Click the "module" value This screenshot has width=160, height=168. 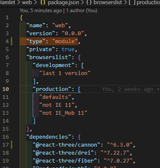click(65, 41)
